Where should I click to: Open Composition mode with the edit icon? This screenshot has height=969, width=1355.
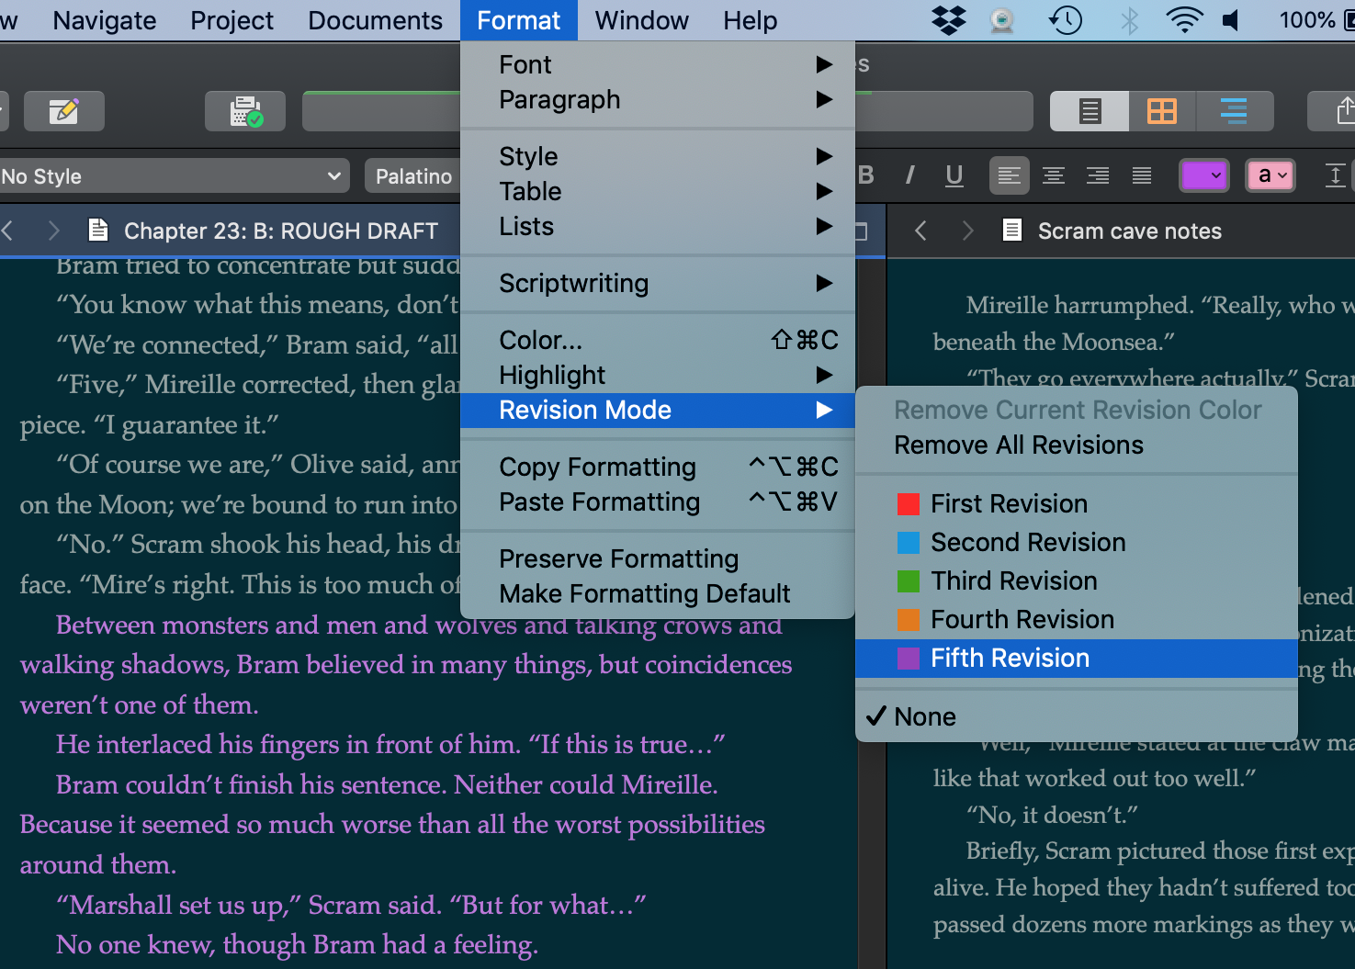(x=63, y=111)
